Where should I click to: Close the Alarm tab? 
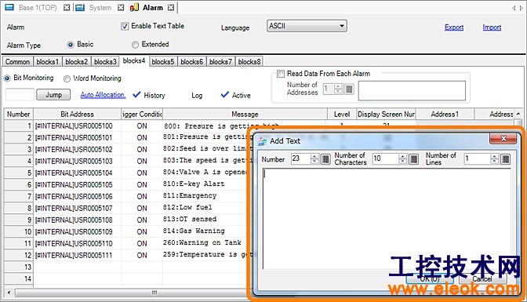click(x=171, y=7)
